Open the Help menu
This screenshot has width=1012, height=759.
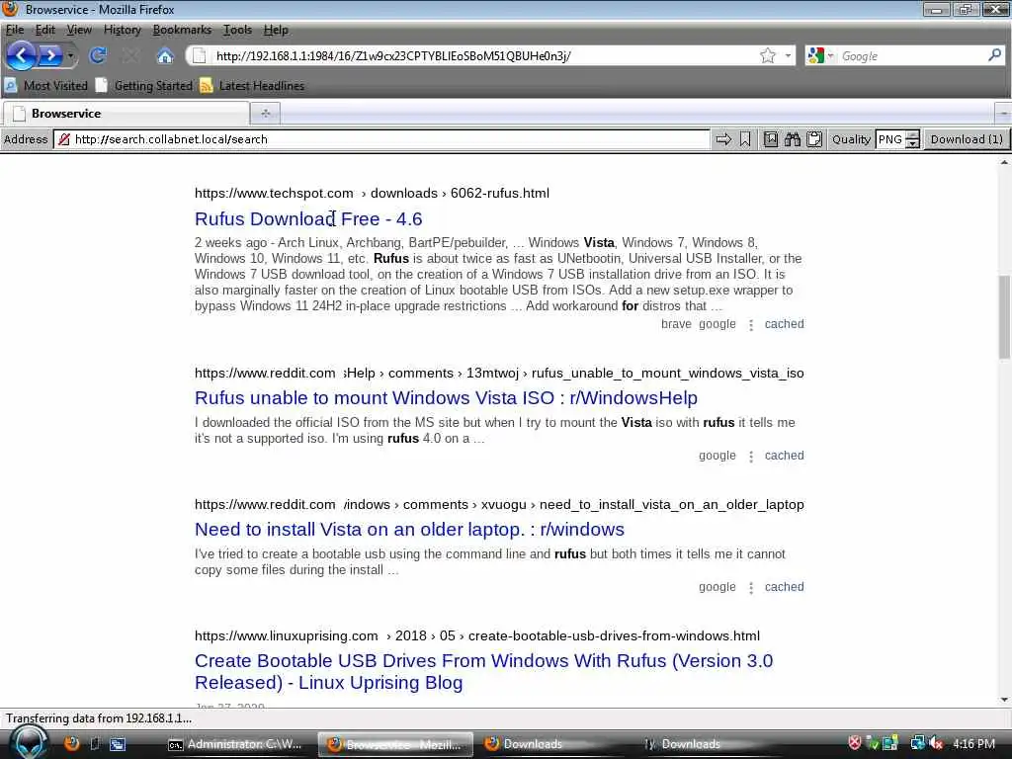(x=277, y=30)
